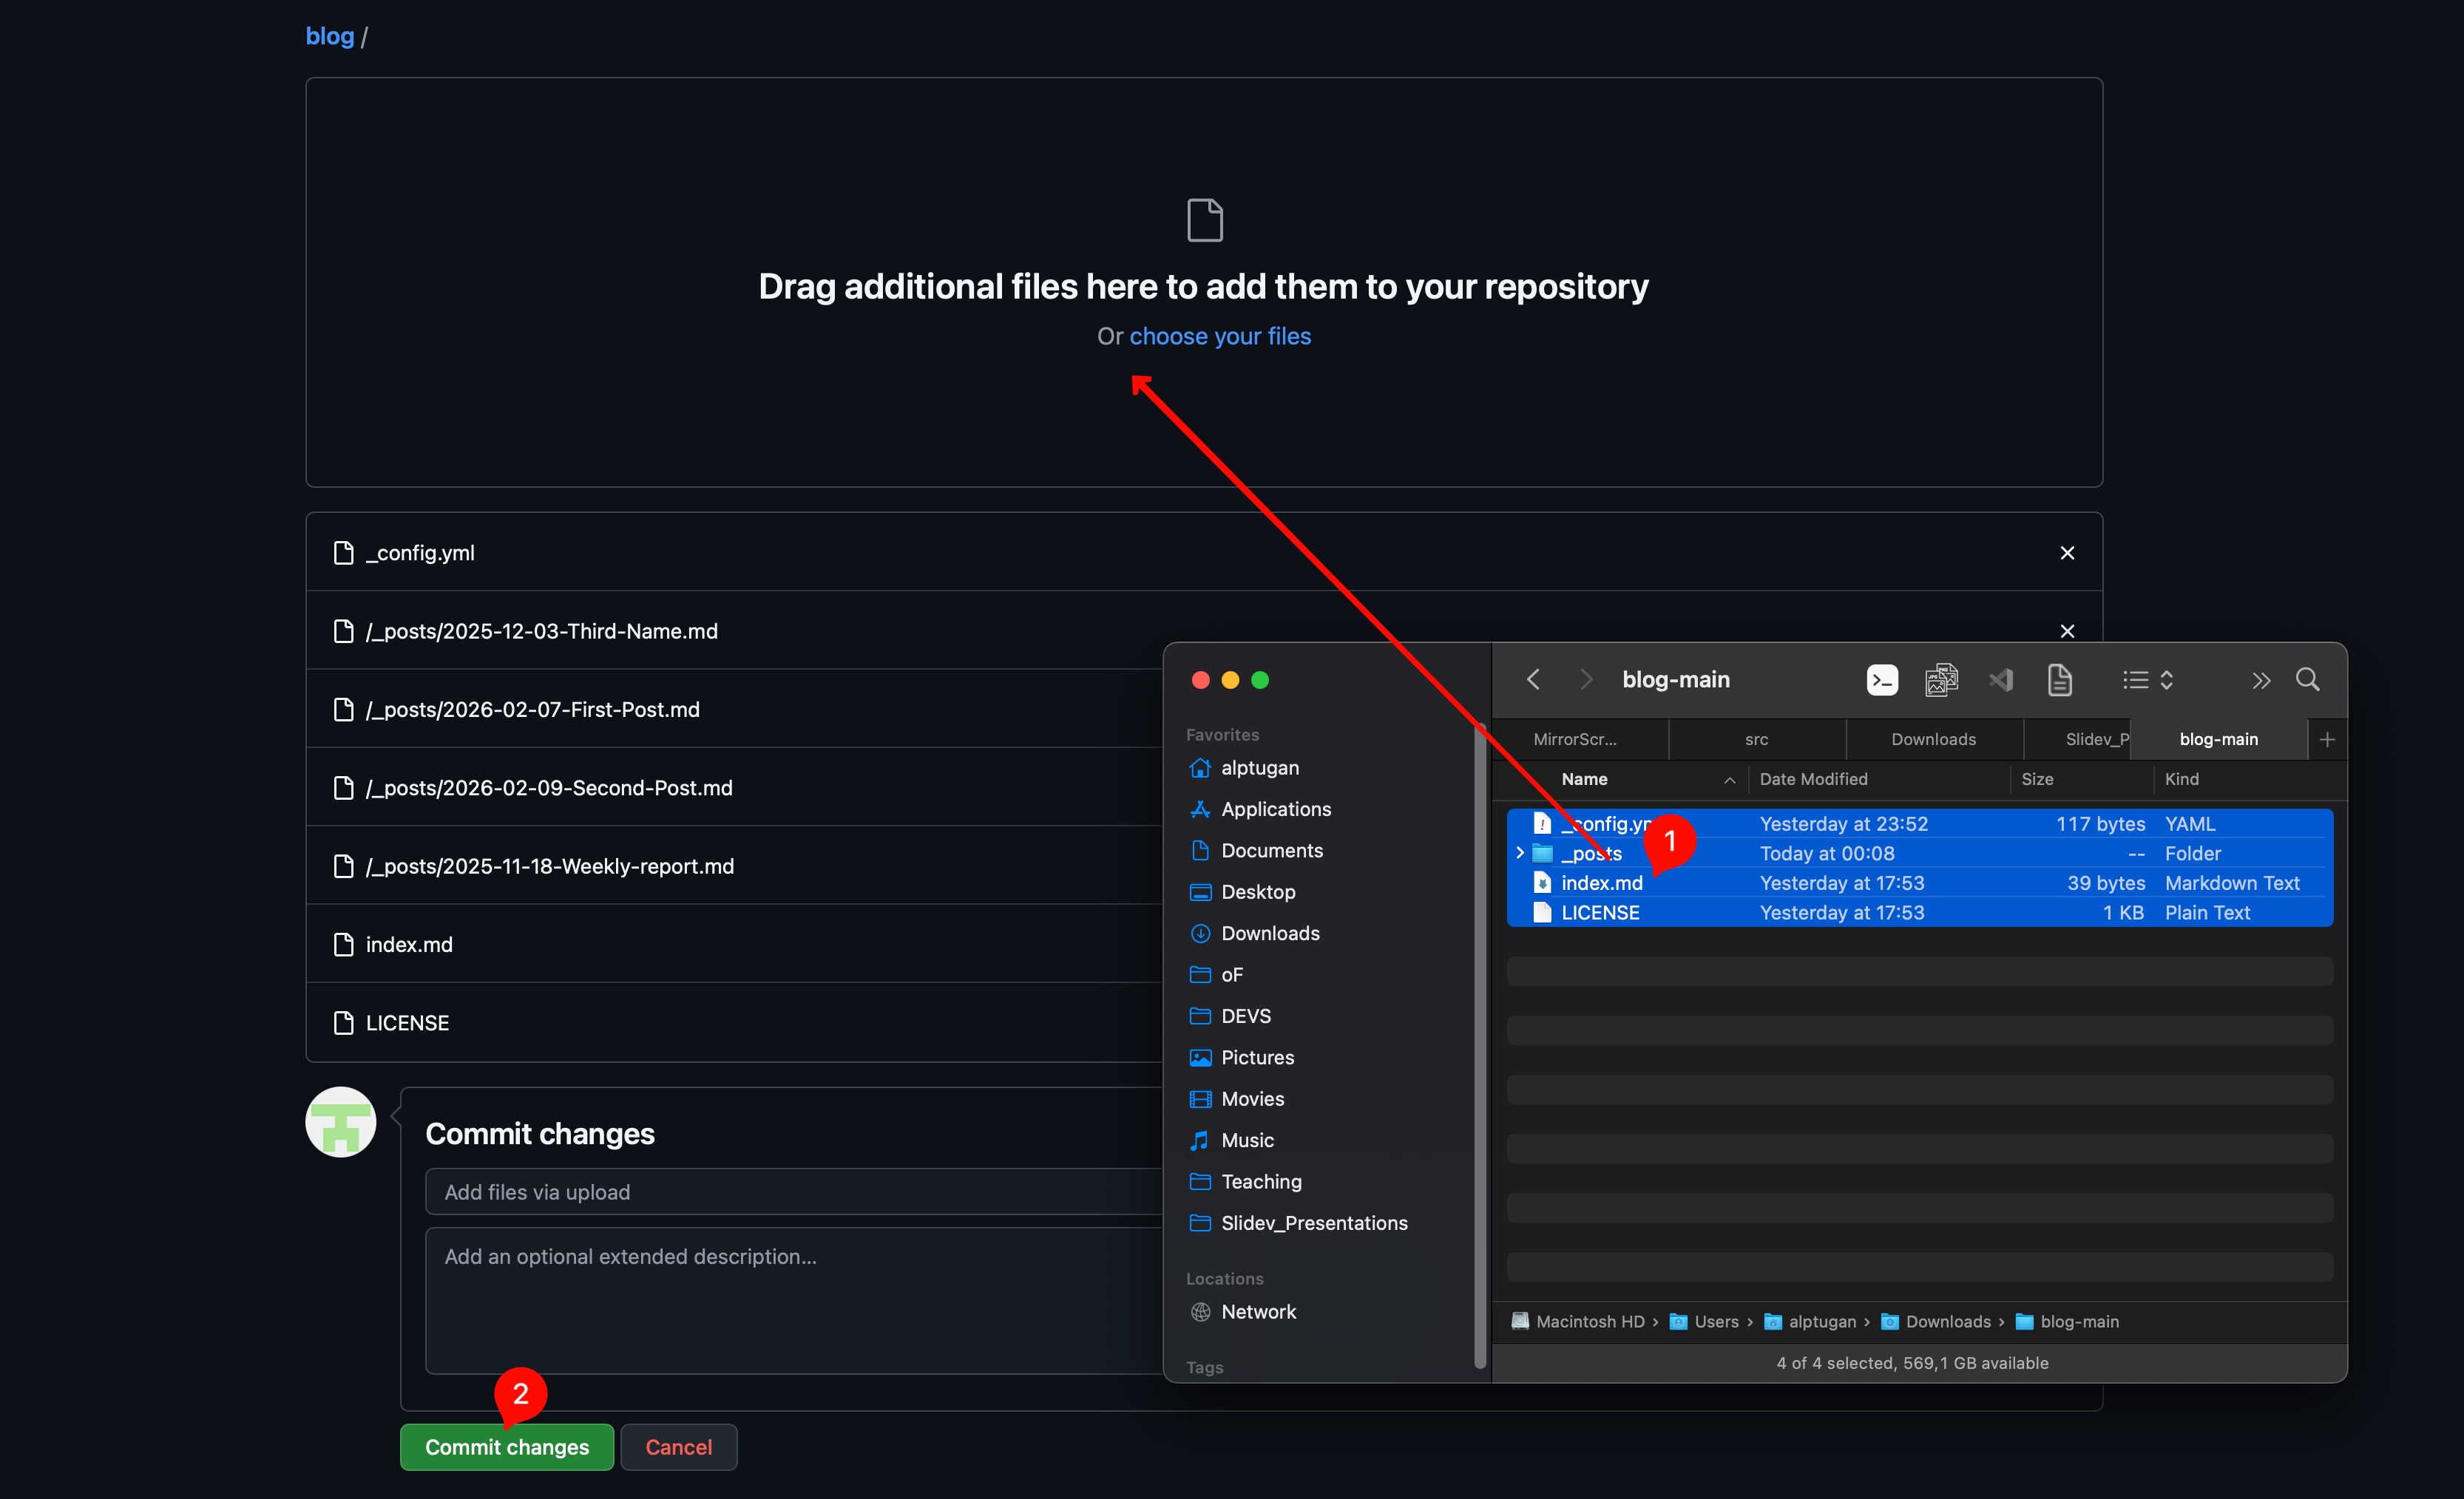Image resolution: width=2464 pixels, height=1499 pixels.
Task: Expand the _posts folder disclosure triangle
Action: pos(1520,854)
